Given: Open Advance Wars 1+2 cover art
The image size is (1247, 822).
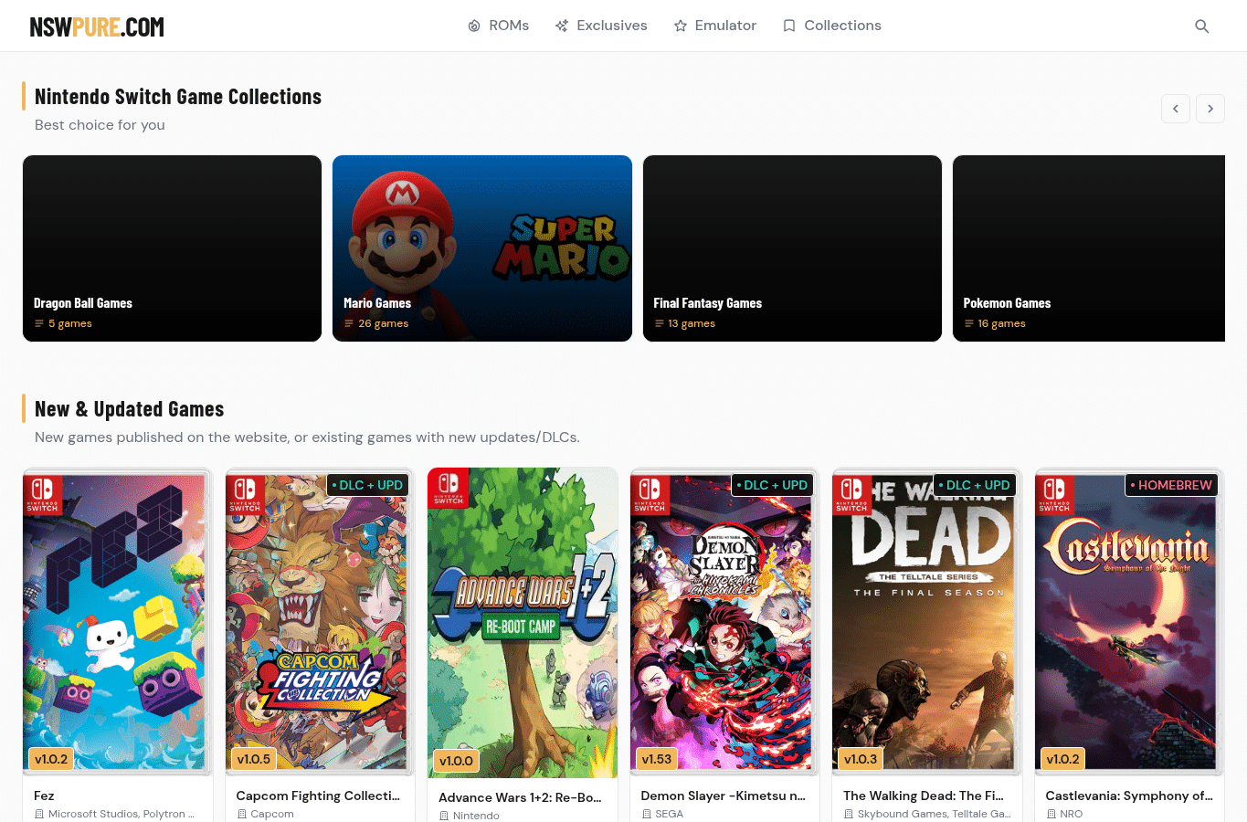Looking at the screenshot, I should pos(523,622).
